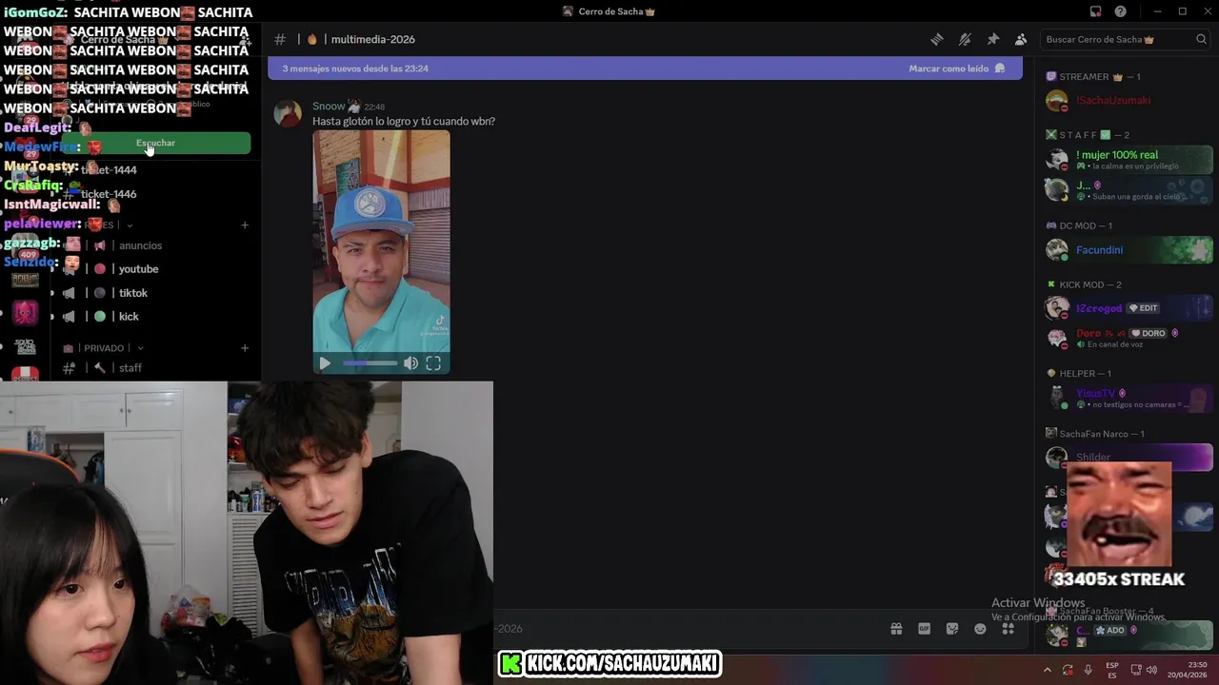Screen dimensions: 1219x685
Task: Click the multimedia-2026 channel title
Action: point(372,39)
